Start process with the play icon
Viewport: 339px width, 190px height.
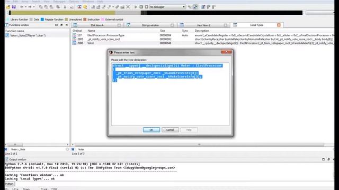tap(136, 7)
